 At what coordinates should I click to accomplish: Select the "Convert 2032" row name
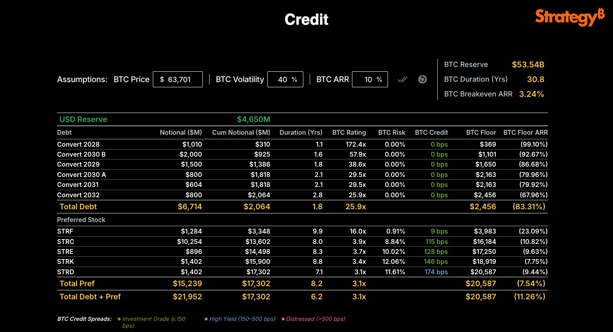pos(78,195)
